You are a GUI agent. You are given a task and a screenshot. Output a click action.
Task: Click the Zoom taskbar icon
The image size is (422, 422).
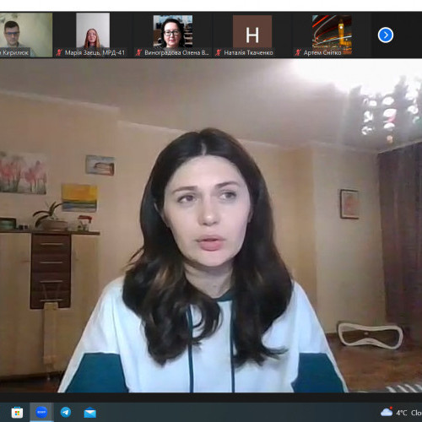tap(41, 412)
